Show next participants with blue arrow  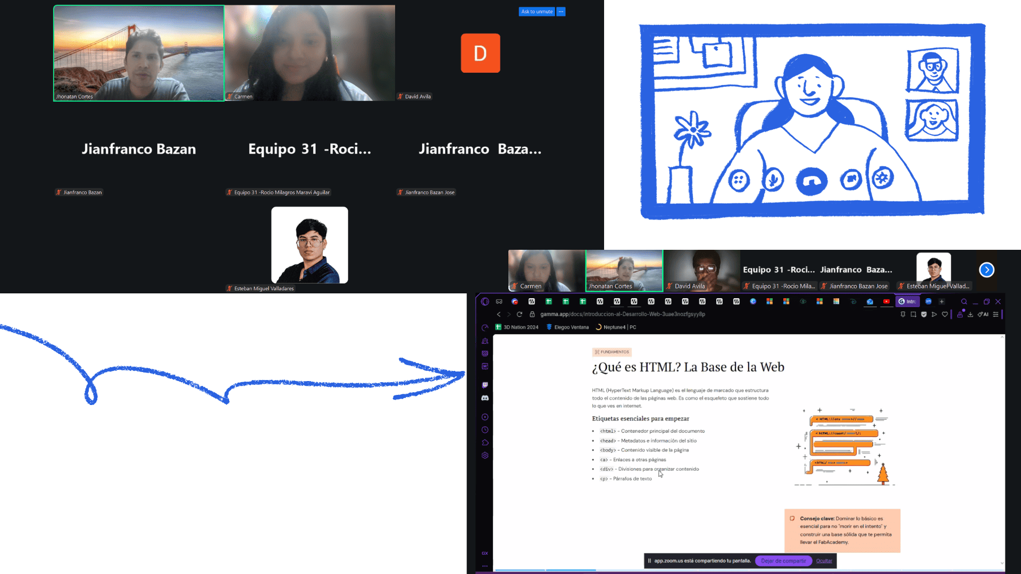[x=986, y=270]
